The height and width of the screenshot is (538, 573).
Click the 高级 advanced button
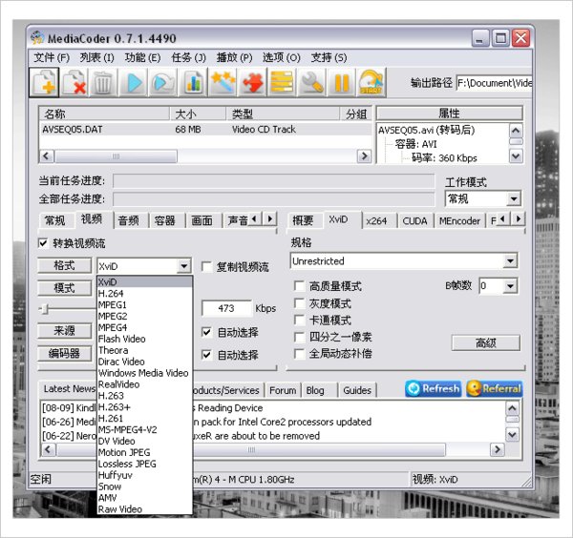click(486, 343)
